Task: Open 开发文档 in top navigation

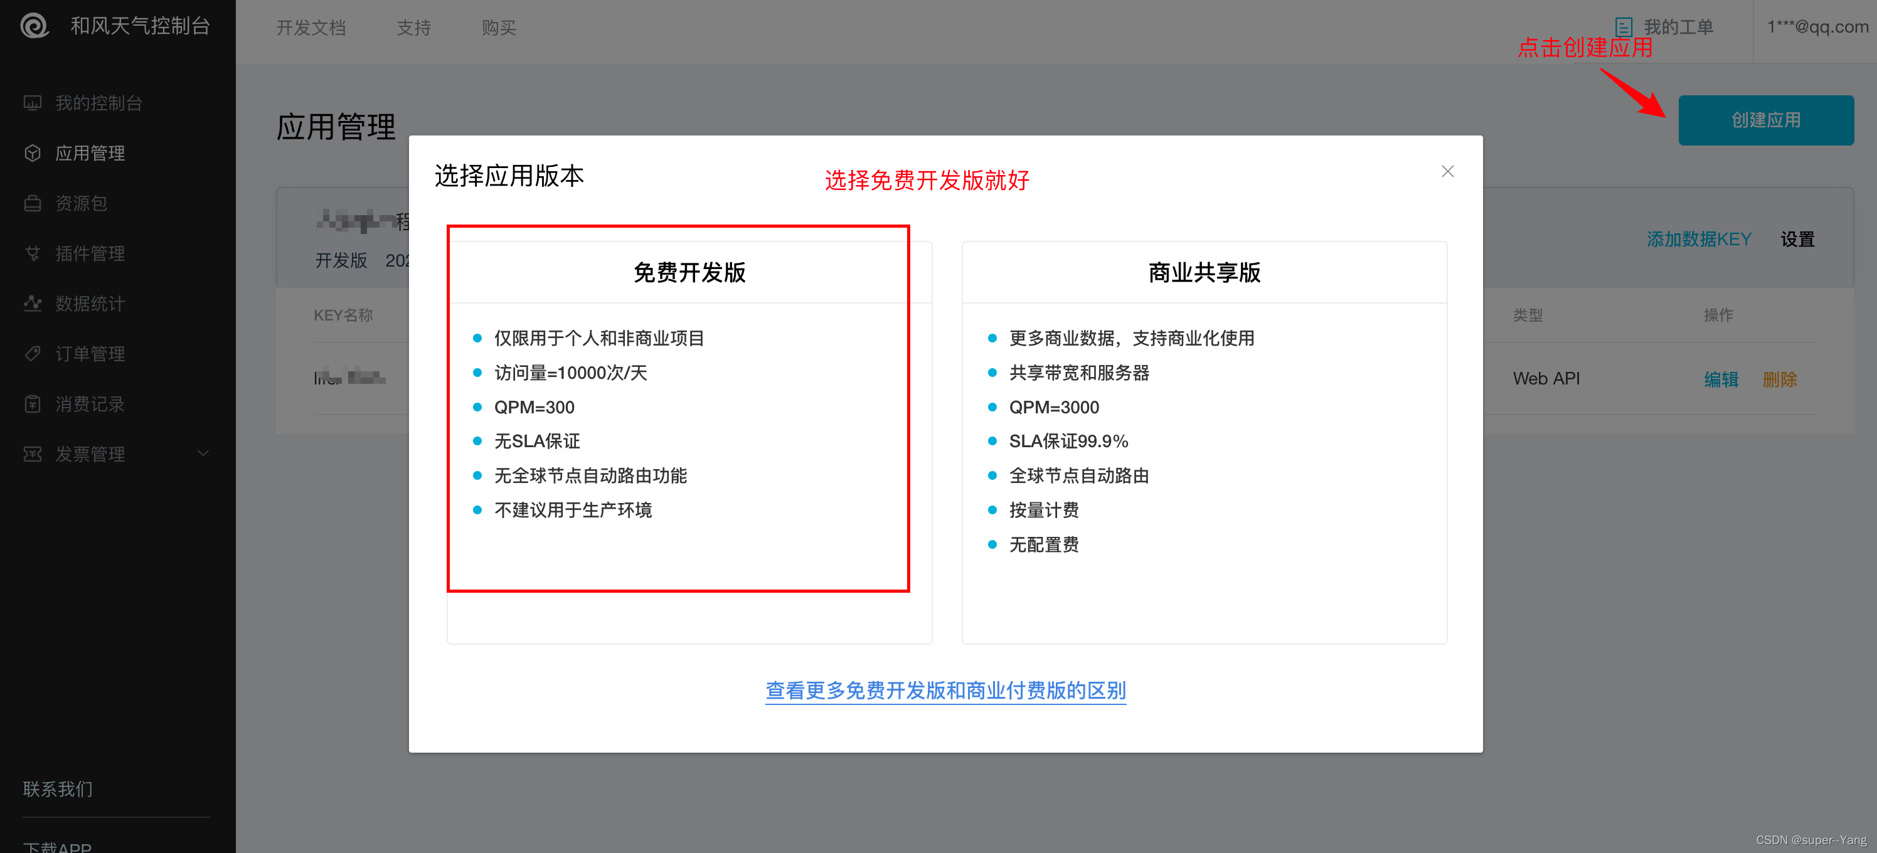Action: click(311, 28)
